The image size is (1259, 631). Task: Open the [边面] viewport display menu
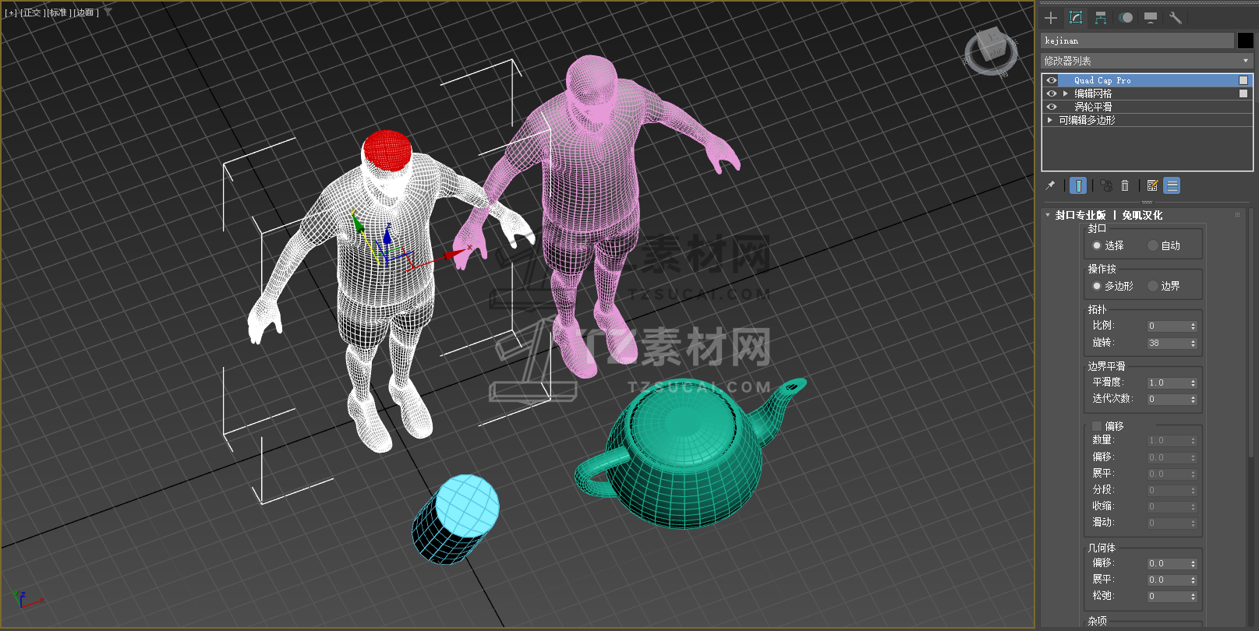(x=86, y=12)
